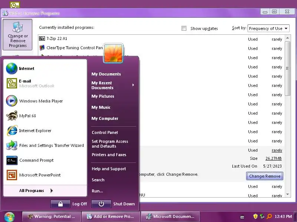Open Search from the Start menu
The width and height of the screenshot is (297, 222).
click(x=98, y=180)
